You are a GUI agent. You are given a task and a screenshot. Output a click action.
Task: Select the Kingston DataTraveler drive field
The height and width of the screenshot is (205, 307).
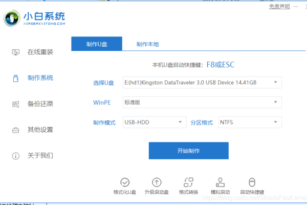coord(202,83)
